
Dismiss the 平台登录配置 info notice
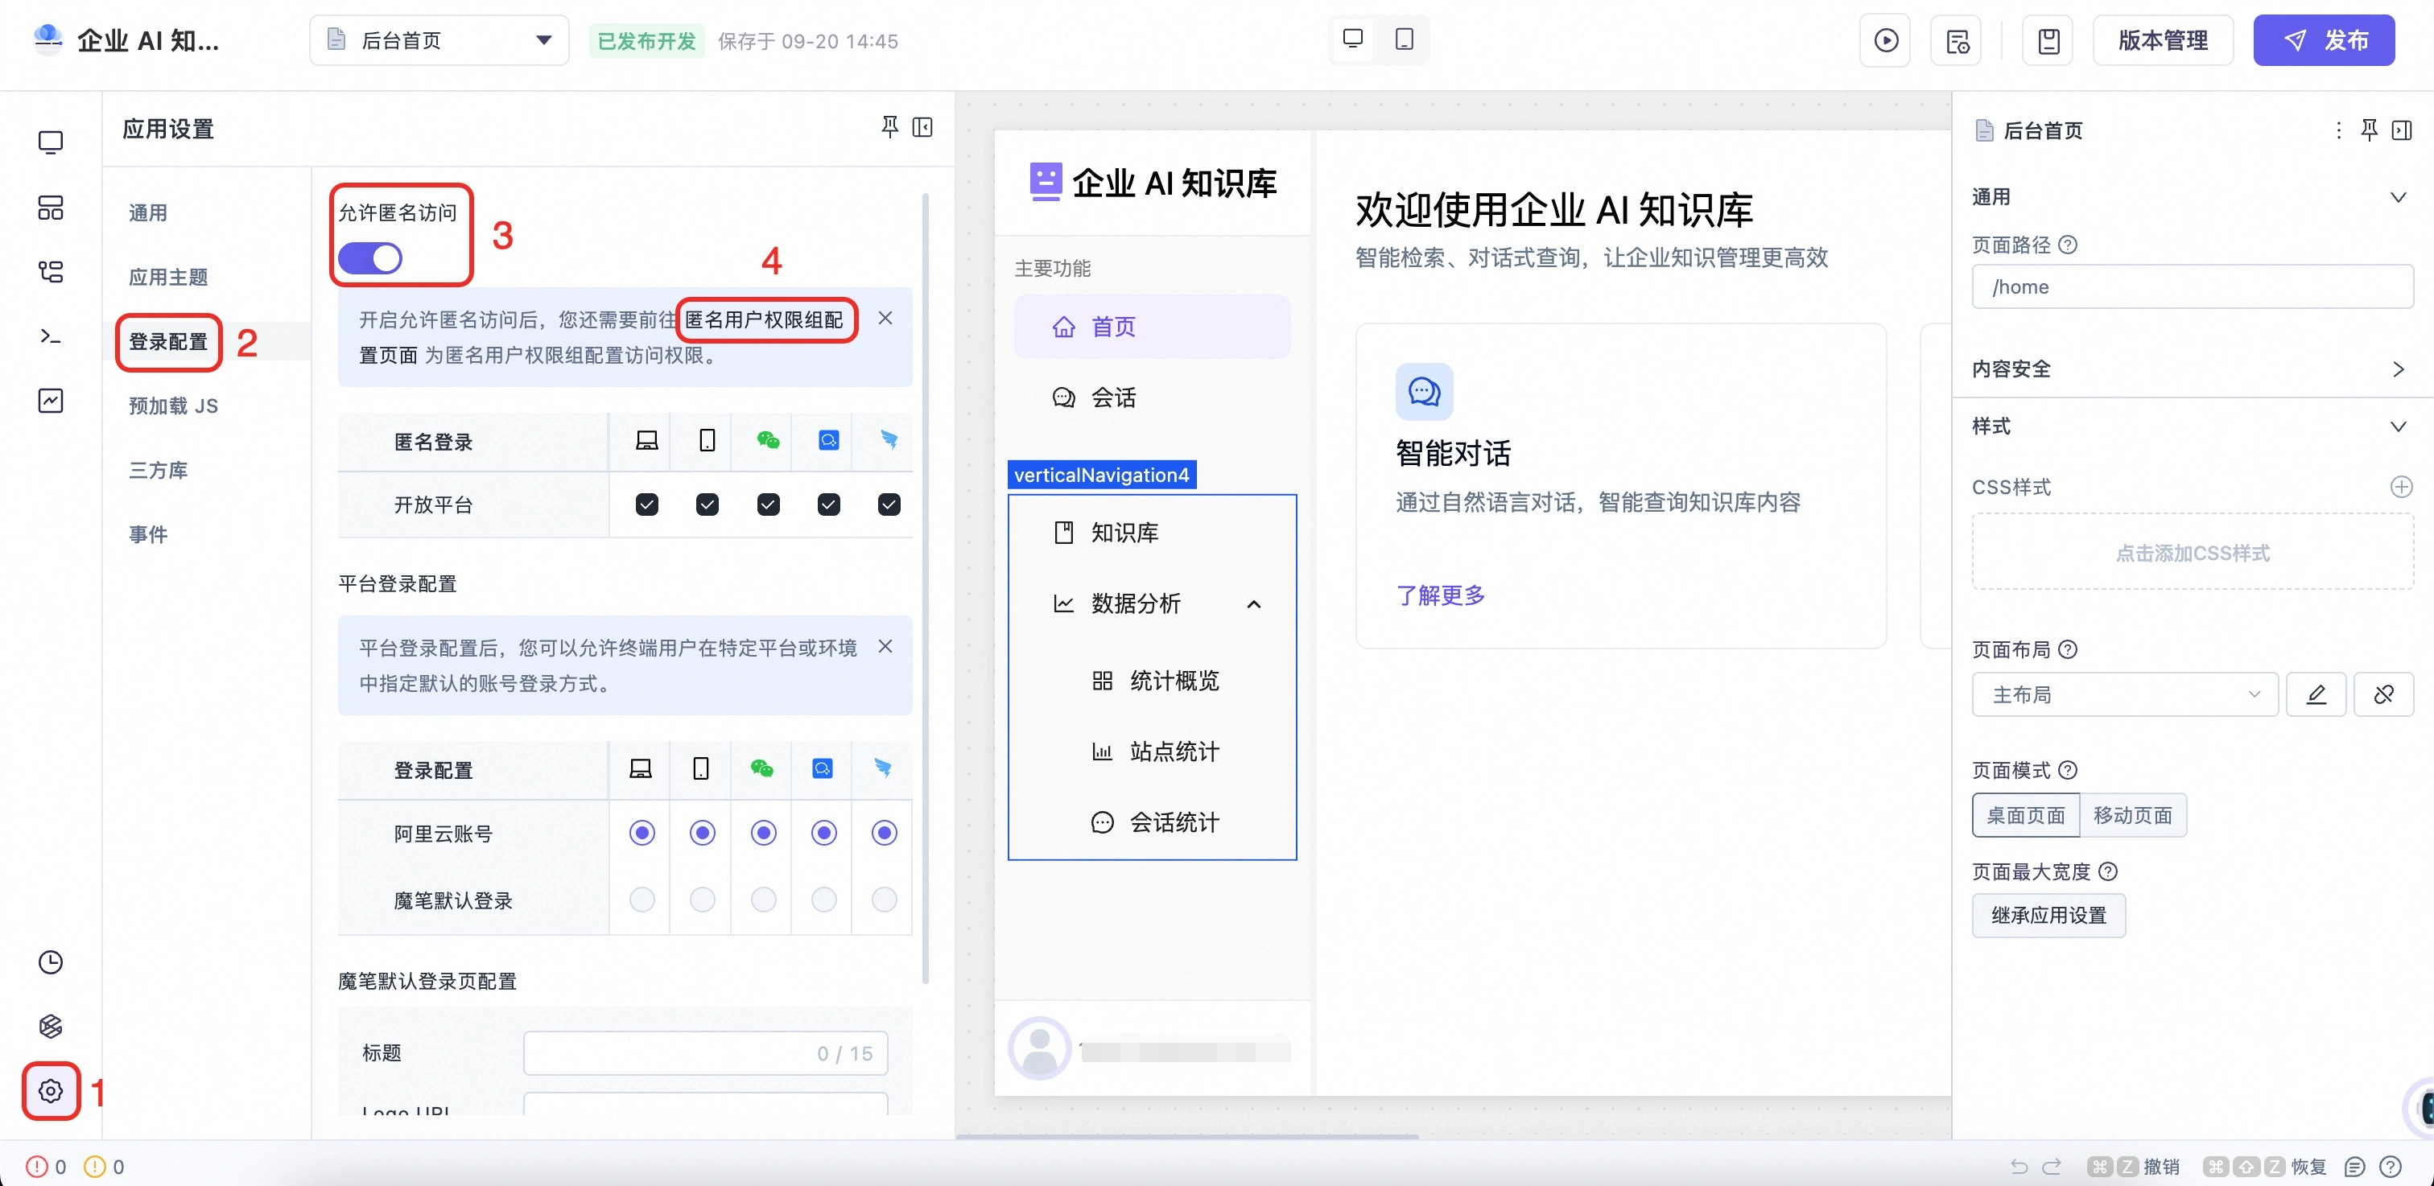click(x=885, y=647)
